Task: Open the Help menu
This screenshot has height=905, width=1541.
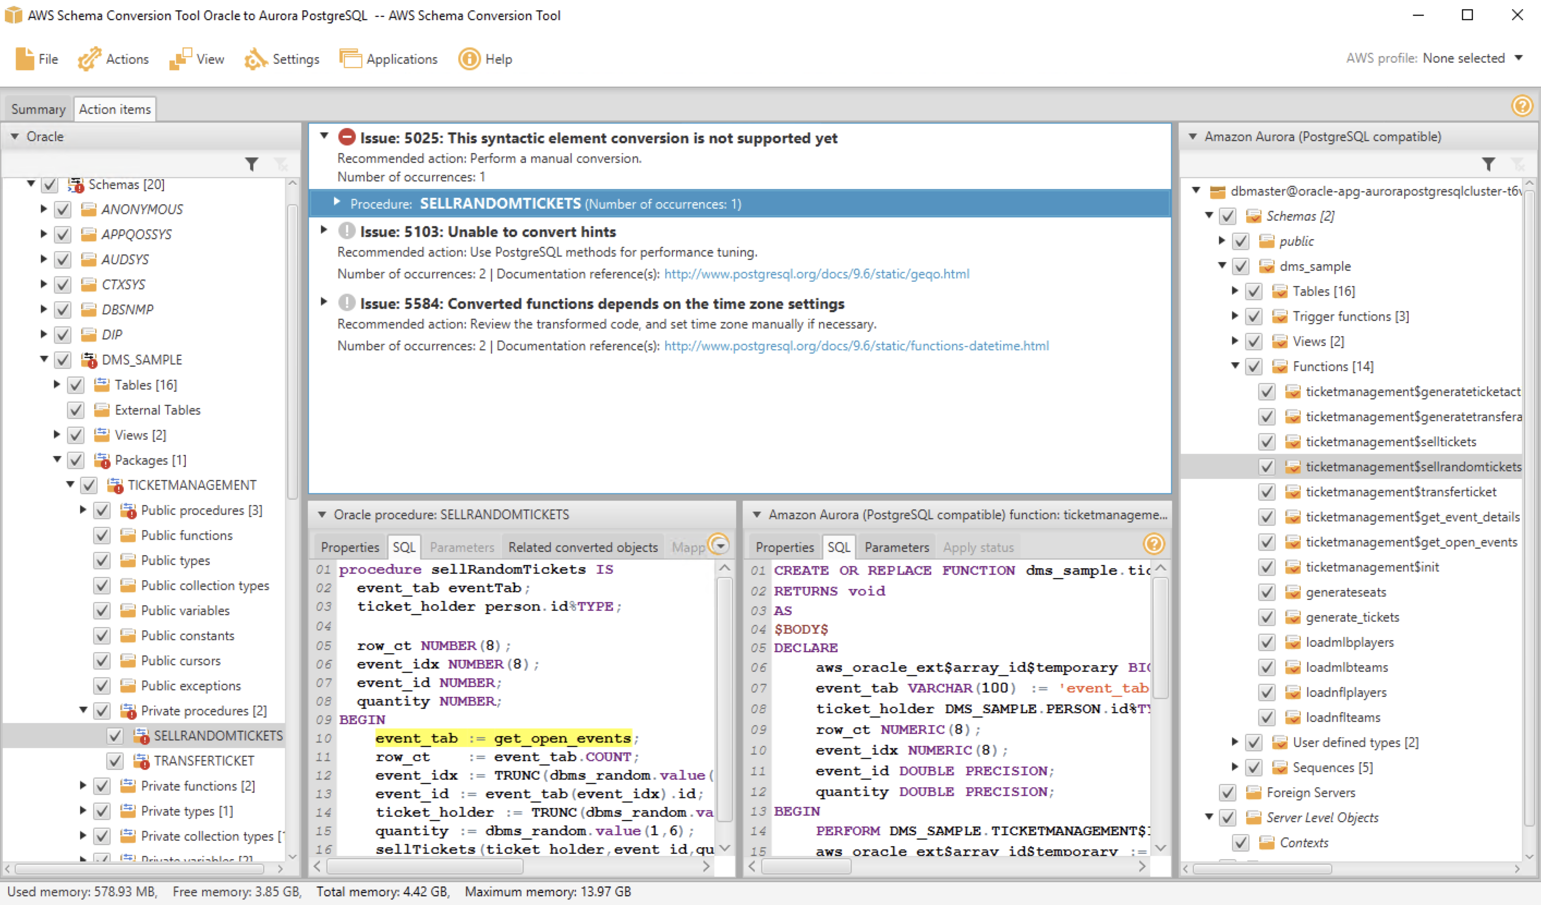Action: click(486, 59)
